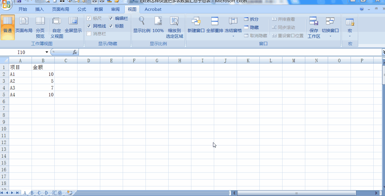
Task: Open a New Window (新建窗口)
Action: coord(196,25)
